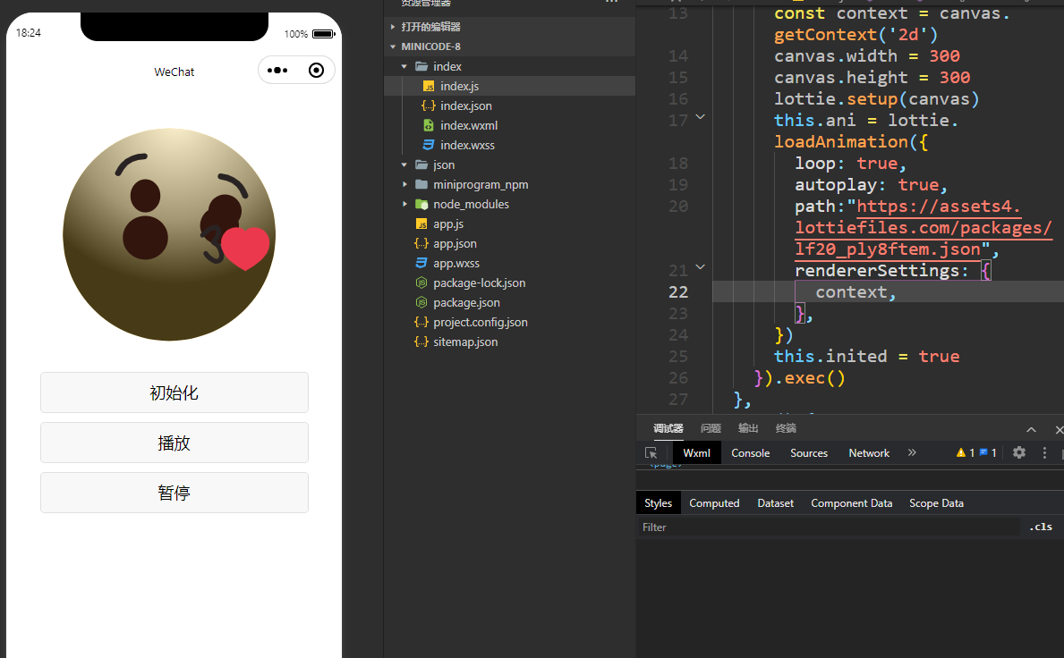Select the Styles sub-tab
Image resolution: width=1064 pixels, height=658 pixels.
[x=659, y=503]
